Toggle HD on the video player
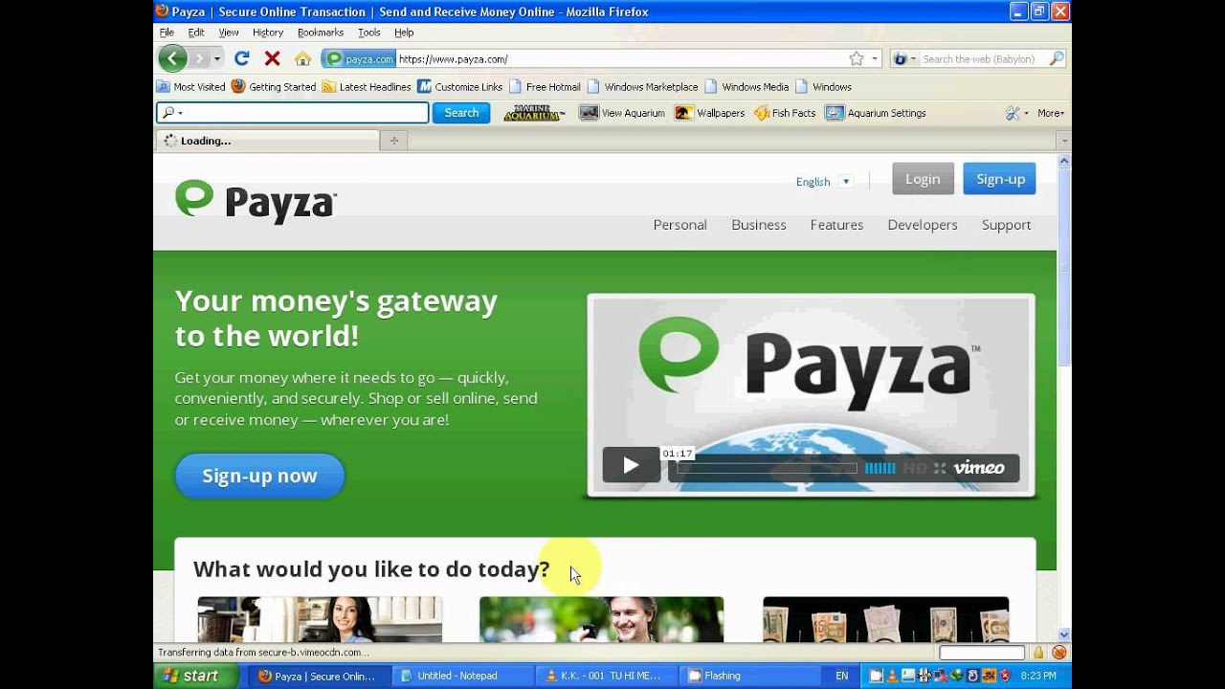1225x689 pixels. pyautogui.click(x=915, y=468)
